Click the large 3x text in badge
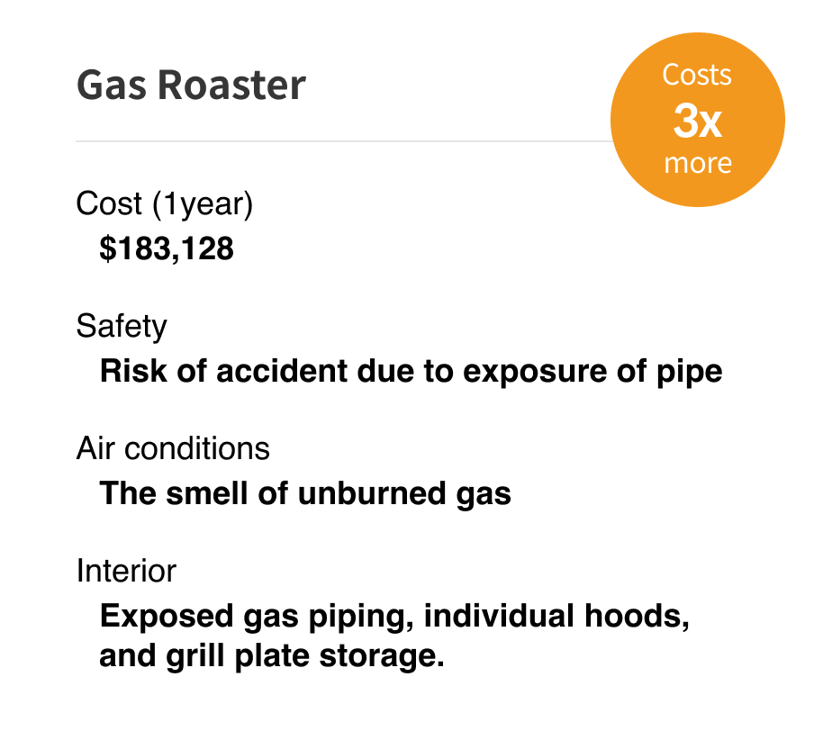The image size is (814, 749). coord(697,121)
